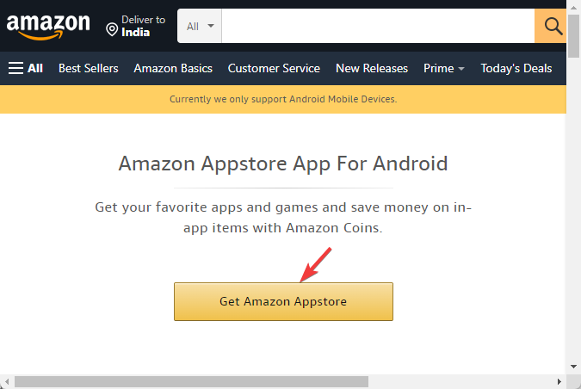The width and height of the screenshot is (581, 389).
Task: Go to Amazon Basics
Action: tap(173, 68)
